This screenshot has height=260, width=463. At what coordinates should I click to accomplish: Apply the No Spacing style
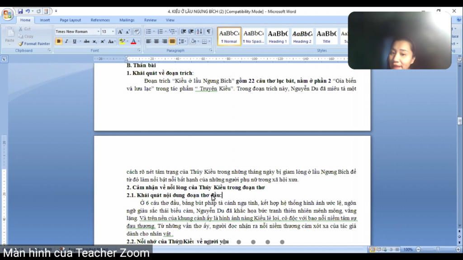coord(253,36)
